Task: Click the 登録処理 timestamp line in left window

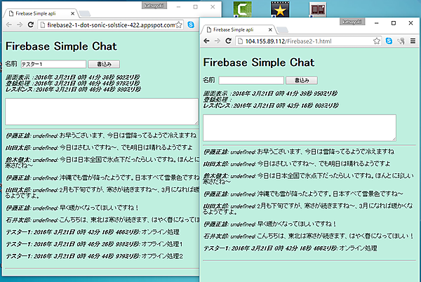Action: pyautogui.click(x=72, y=83)
